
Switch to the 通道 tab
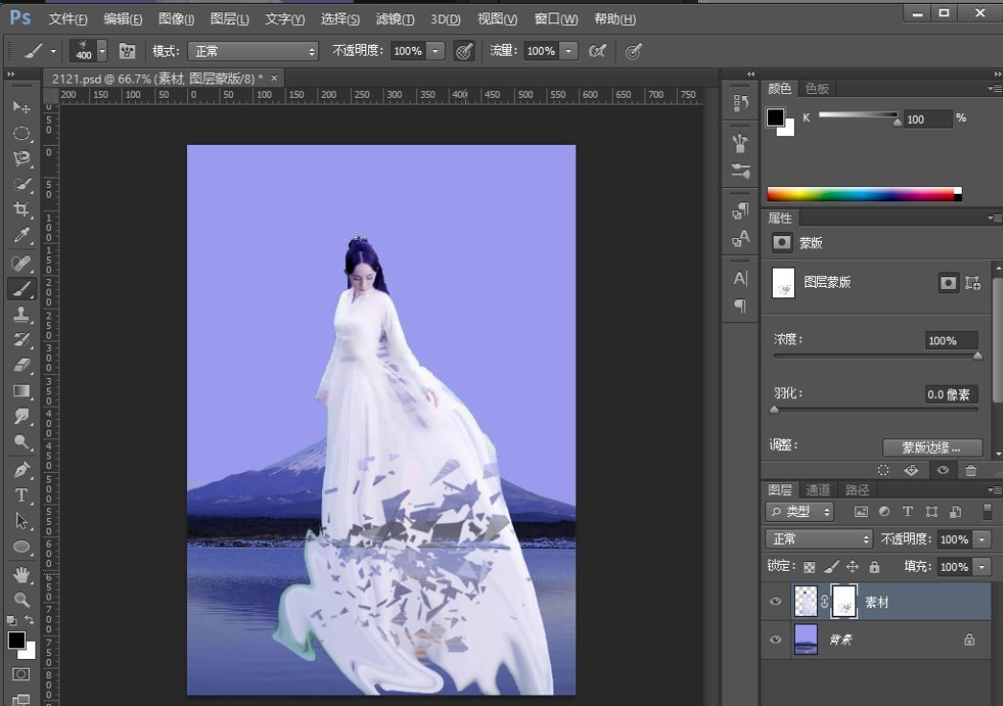tap(818, 489)
